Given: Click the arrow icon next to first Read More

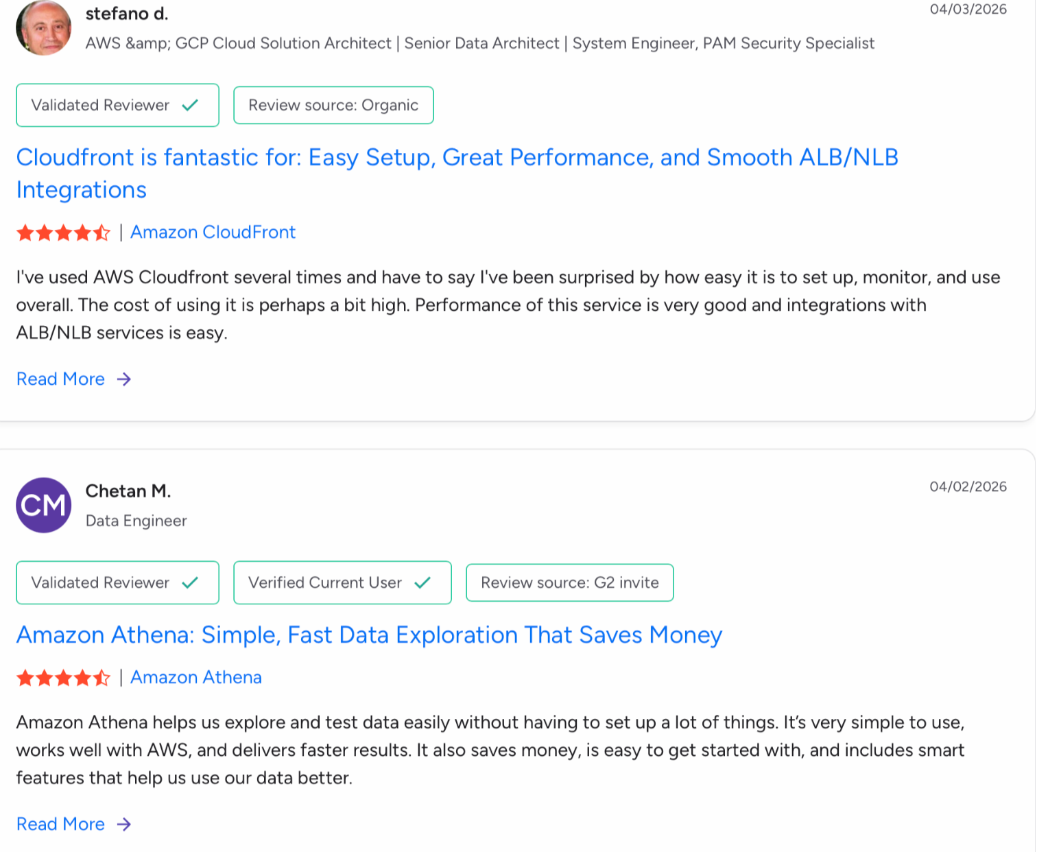Looking at the screenshot, I should pyautogui.click(x=123, y=379).
